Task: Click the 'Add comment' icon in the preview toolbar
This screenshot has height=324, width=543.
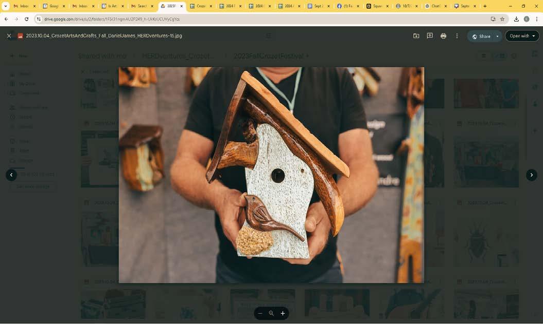Action: pos(430,35)
